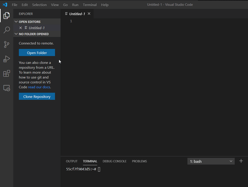Open the Remote Explorer view icon
The image size is (248, 187).
pyautogui.click(x=7, y=88)
